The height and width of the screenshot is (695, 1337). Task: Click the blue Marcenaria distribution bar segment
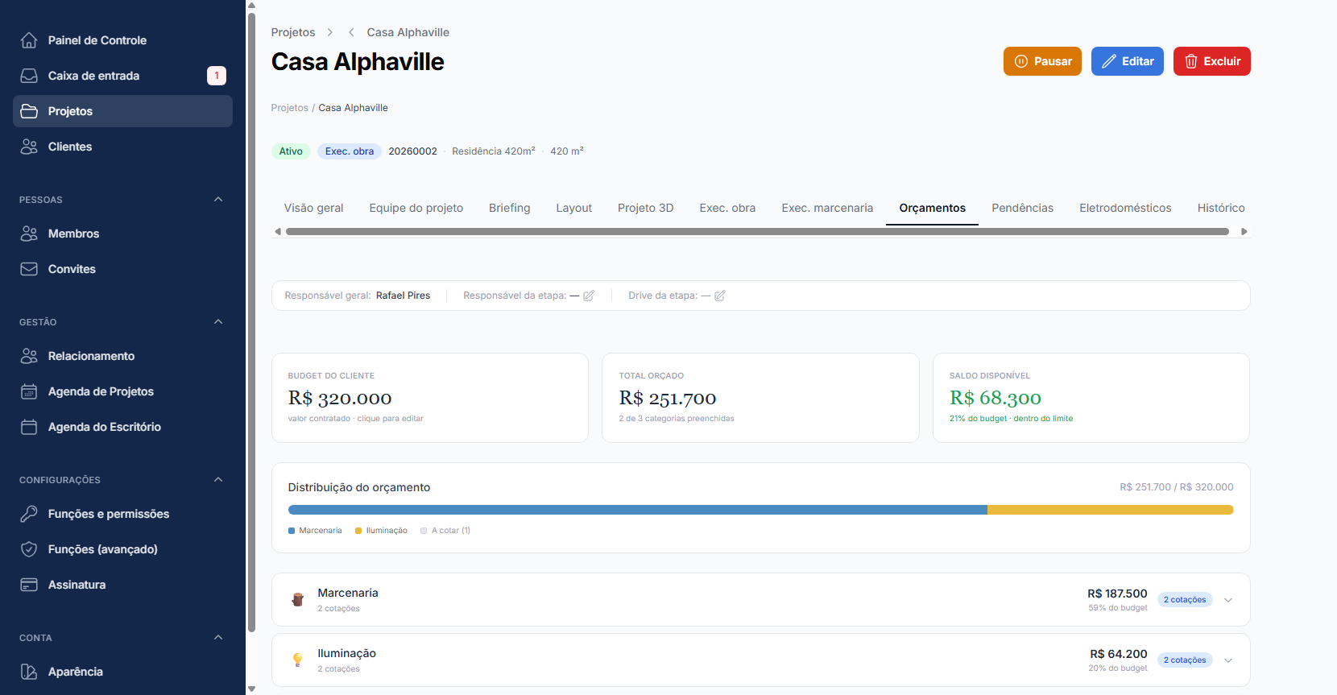click(638, 510)
